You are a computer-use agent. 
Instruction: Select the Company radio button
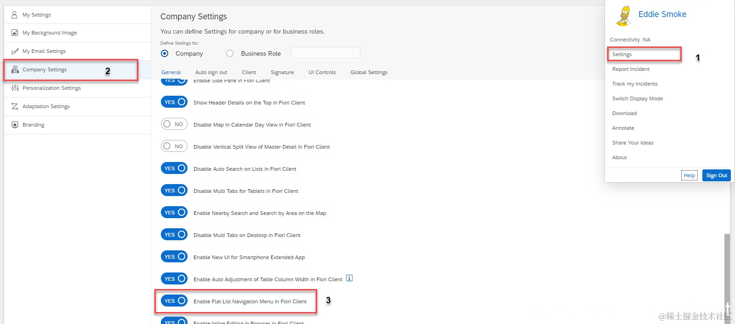165,53
